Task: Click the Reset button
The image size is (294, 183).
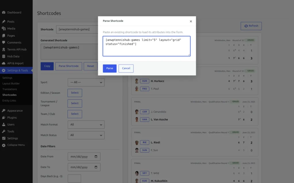Action: [x=90, y=66]
